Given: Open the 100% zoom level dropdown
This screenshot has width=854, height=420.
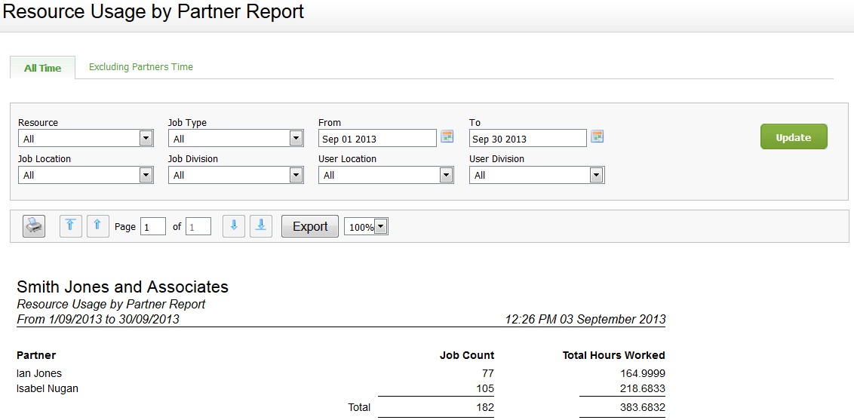Looking at the screenshot, I should (x=366, y=227).
